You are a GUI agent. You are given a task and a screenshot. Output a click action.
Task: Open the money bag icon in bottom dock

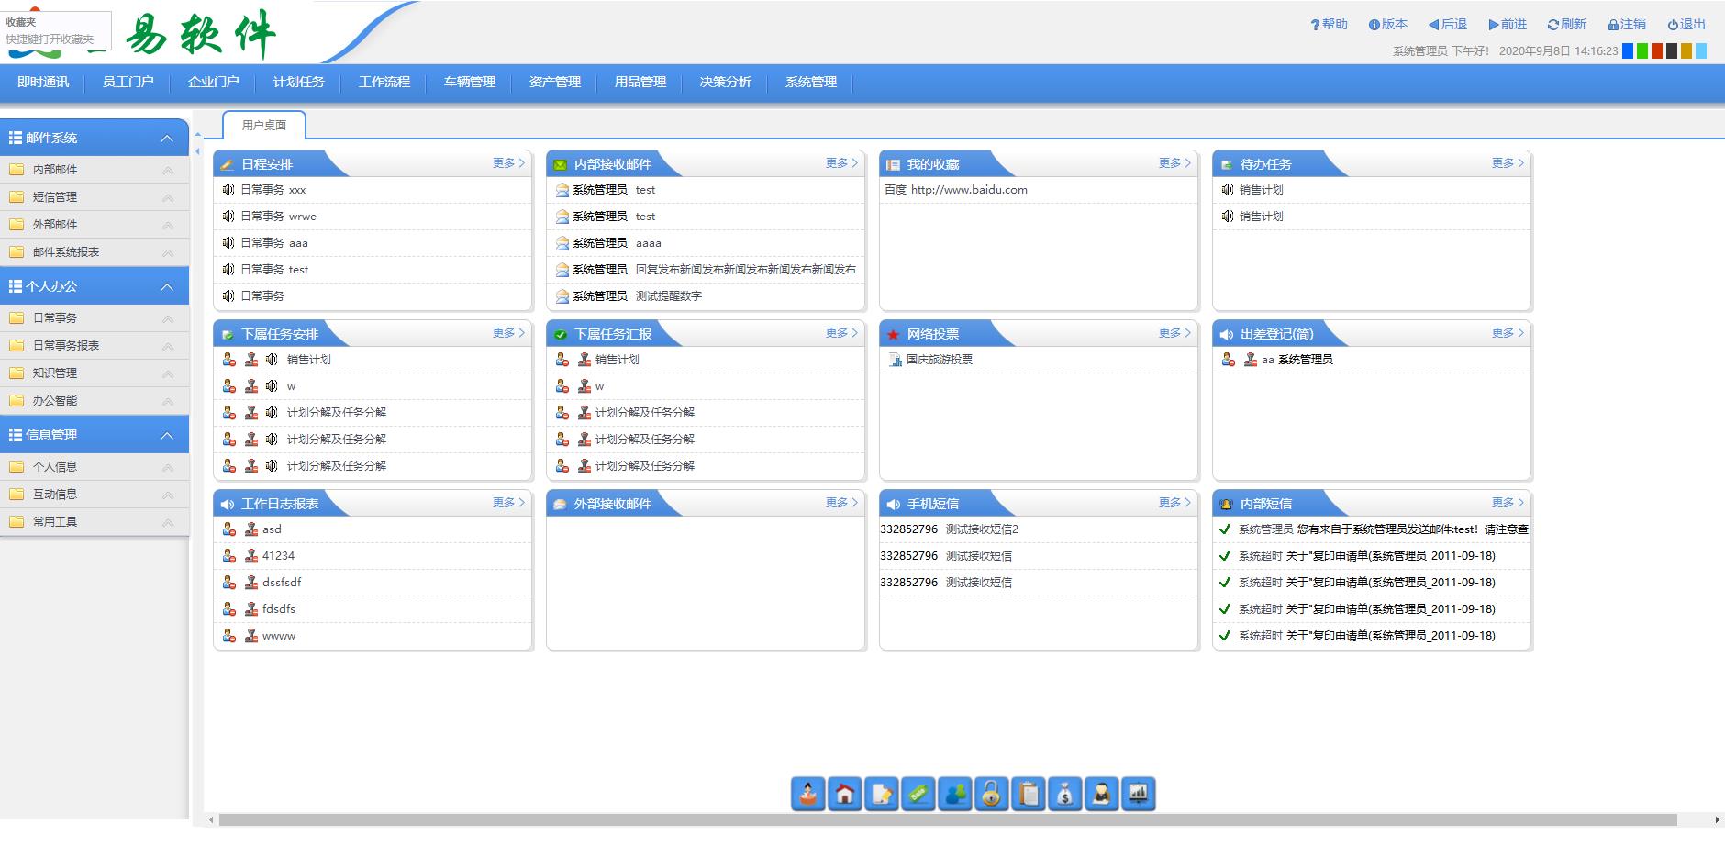1065,794
